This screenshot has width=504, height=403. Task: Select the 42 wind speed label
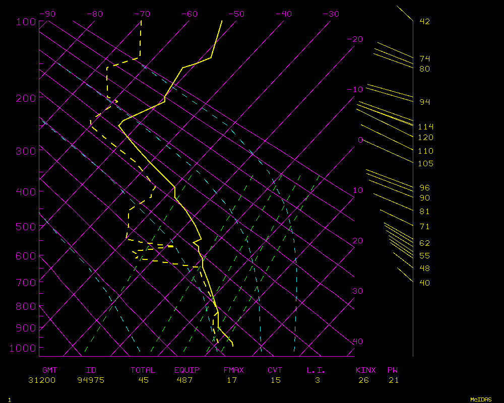click(x=424, y=22)
